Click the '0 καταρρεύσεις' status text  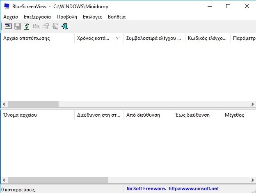pyautogui.click(x=18, y=190)
